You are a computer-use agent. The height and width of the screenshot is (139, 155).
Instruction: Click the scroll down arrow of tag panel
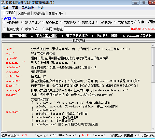(153, 129)
